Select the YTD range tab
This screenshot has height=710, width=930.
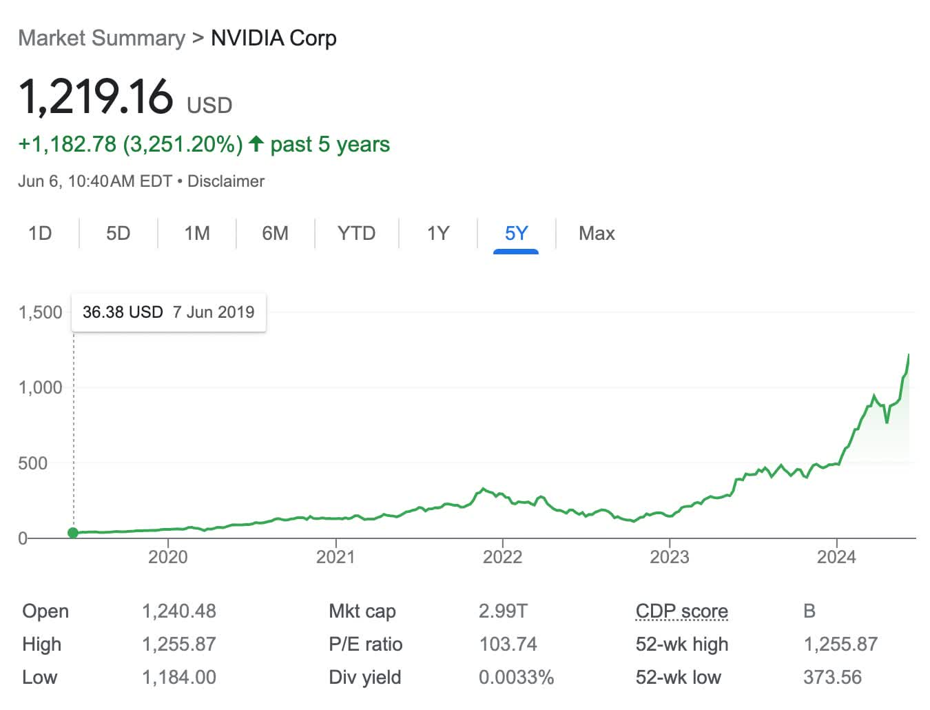356,234
